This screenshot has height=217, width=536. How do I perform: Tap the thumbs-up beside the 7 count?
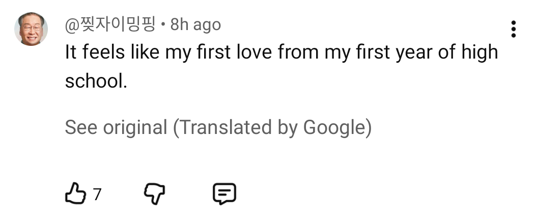tap(75, 194)
